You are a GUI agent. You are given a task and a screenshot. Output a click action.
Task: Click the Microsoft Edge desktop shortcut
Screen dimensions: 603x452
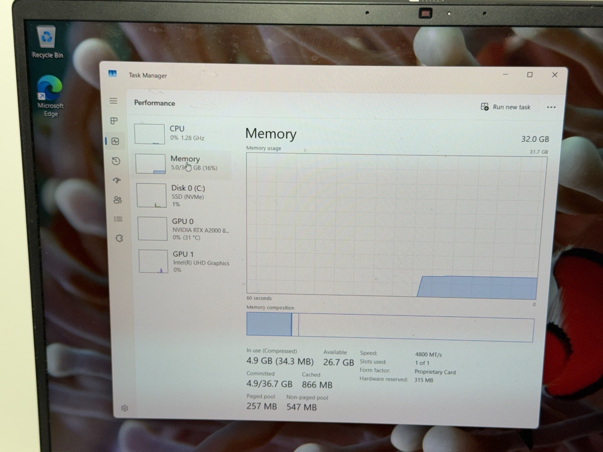click(x=50, y=96)
